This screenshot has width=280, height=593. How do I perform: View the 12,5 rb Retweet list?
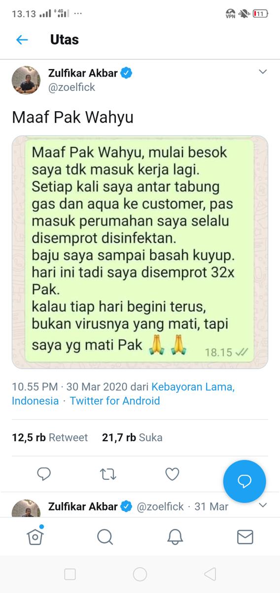[50, 437]
